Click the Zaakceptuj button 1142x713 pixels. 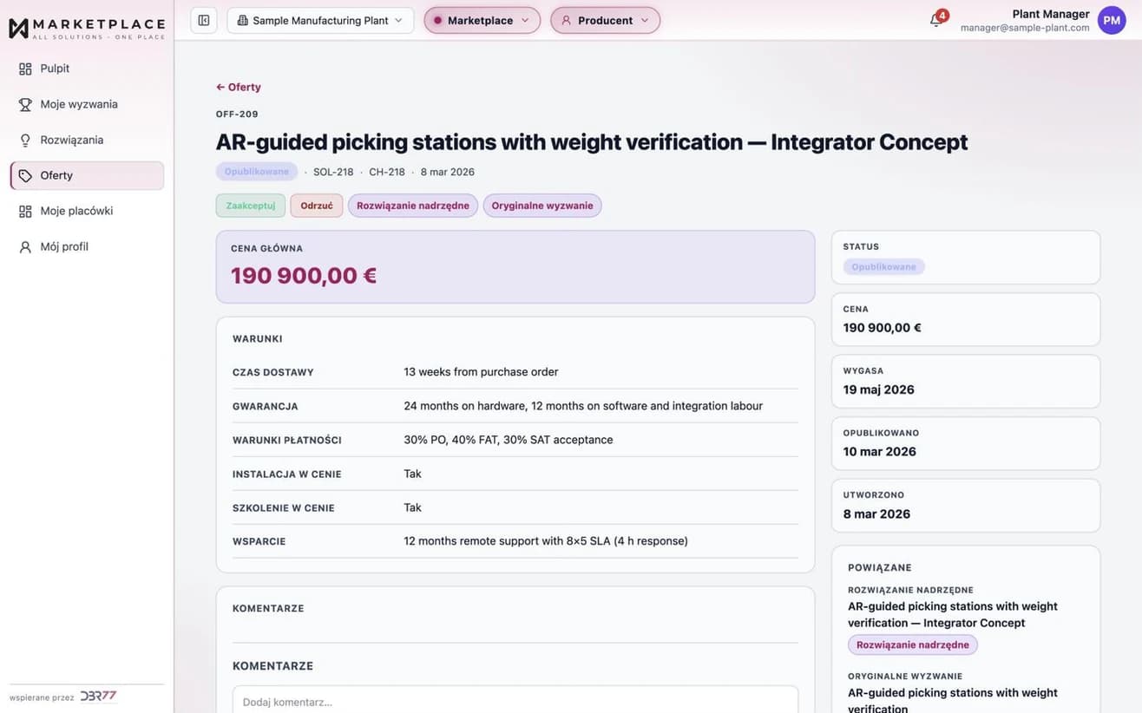(251, 206)
